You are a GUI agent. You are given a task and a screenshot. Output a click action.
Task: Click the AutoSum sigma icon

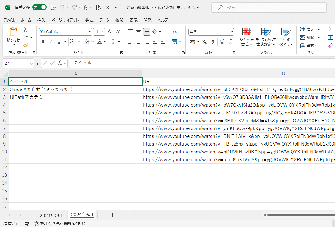click(331, 29)
